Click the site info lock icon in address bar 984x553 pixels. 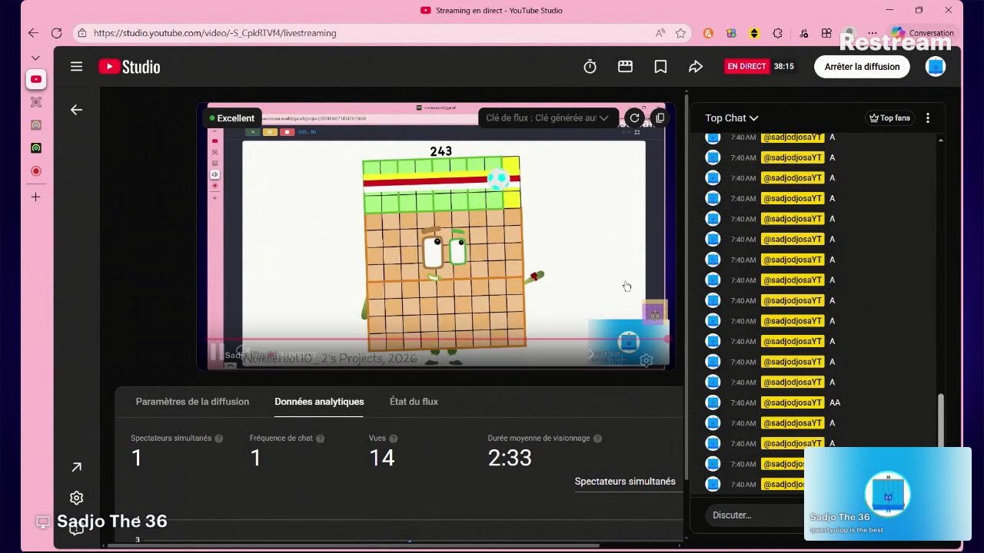(83, 33)
